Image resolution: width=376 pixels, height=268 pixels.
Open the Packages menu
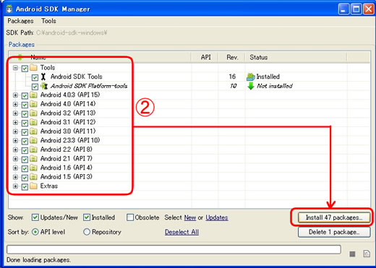[20, 21]
